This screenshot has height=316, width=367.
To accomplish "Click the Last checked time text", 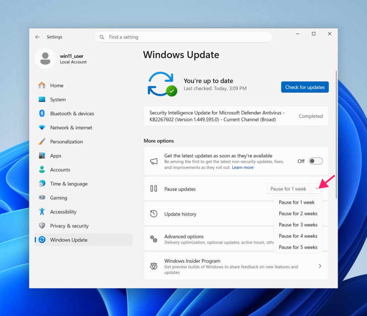I will 215,88.
